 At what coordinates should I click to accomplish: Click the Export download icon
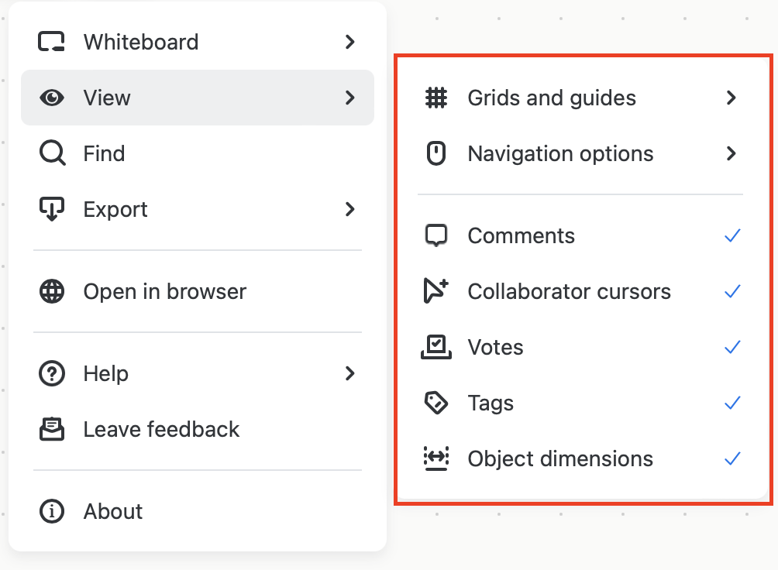tap(52, 209)
